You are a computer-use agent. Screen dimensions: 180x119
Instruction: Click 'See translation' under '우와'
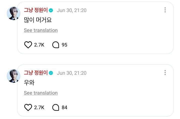click(41, 93)
